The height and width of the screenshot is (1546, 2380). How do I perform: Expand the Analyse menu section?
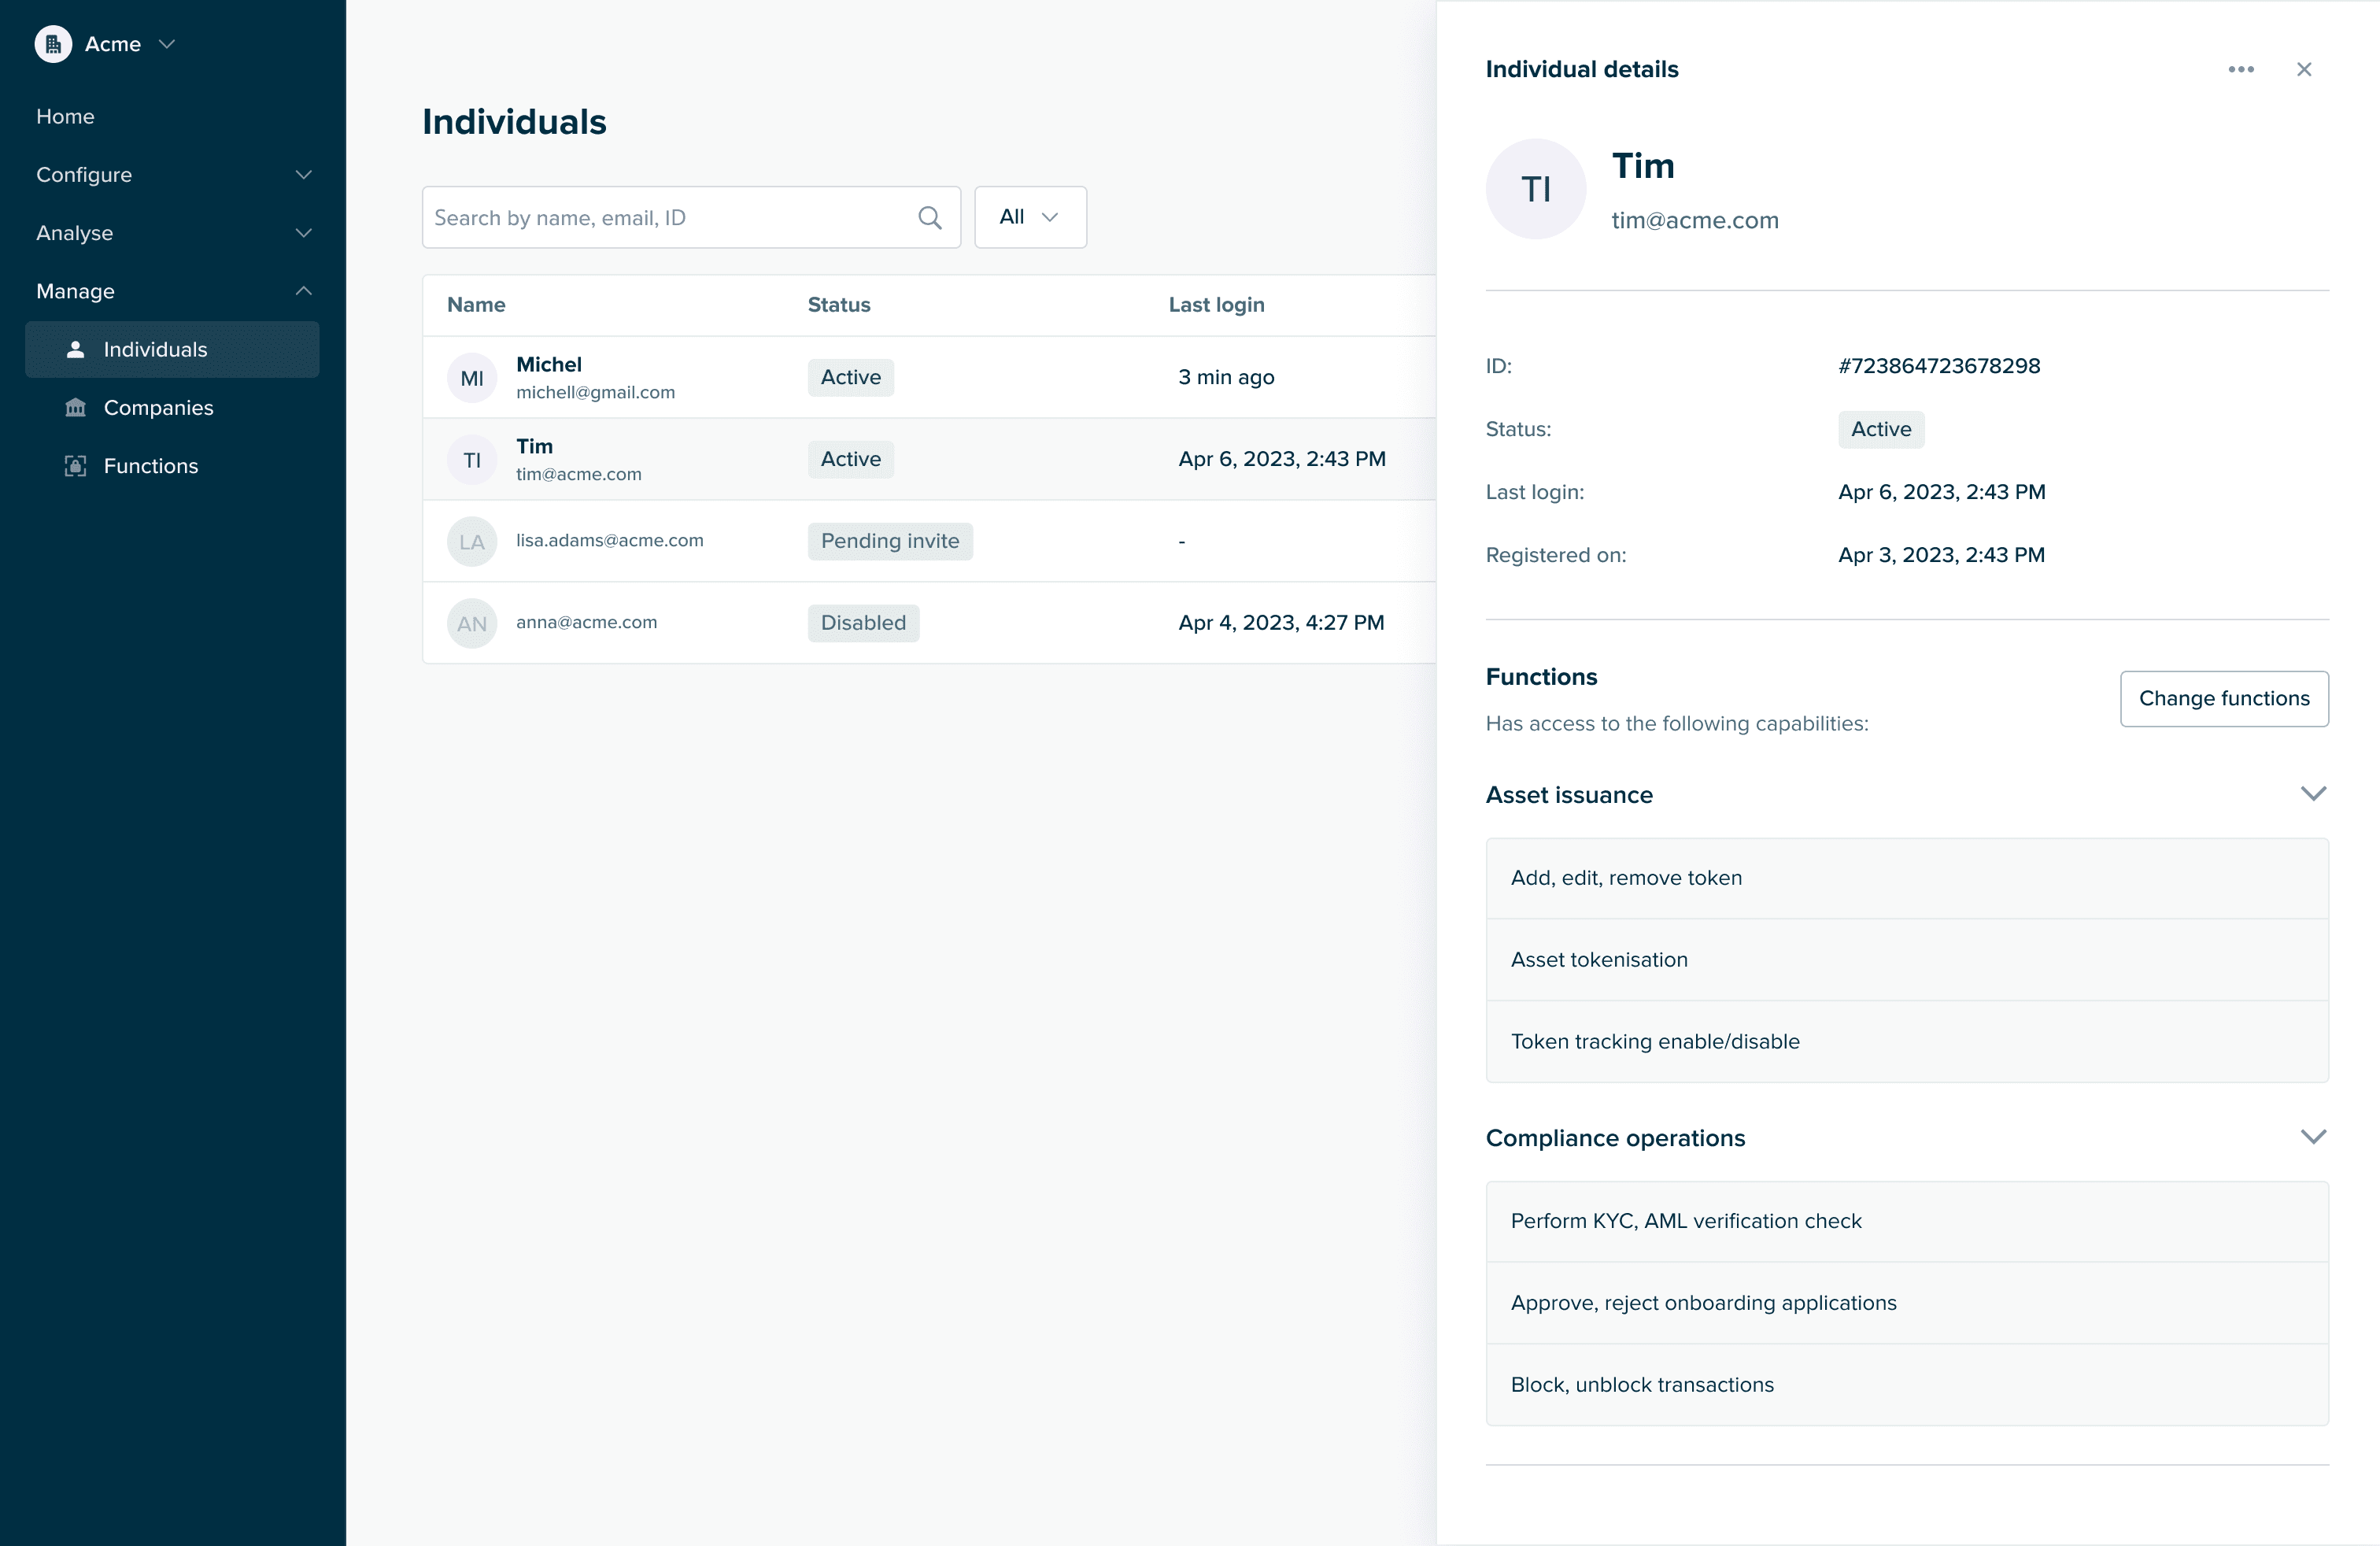(x=173, y=233)
